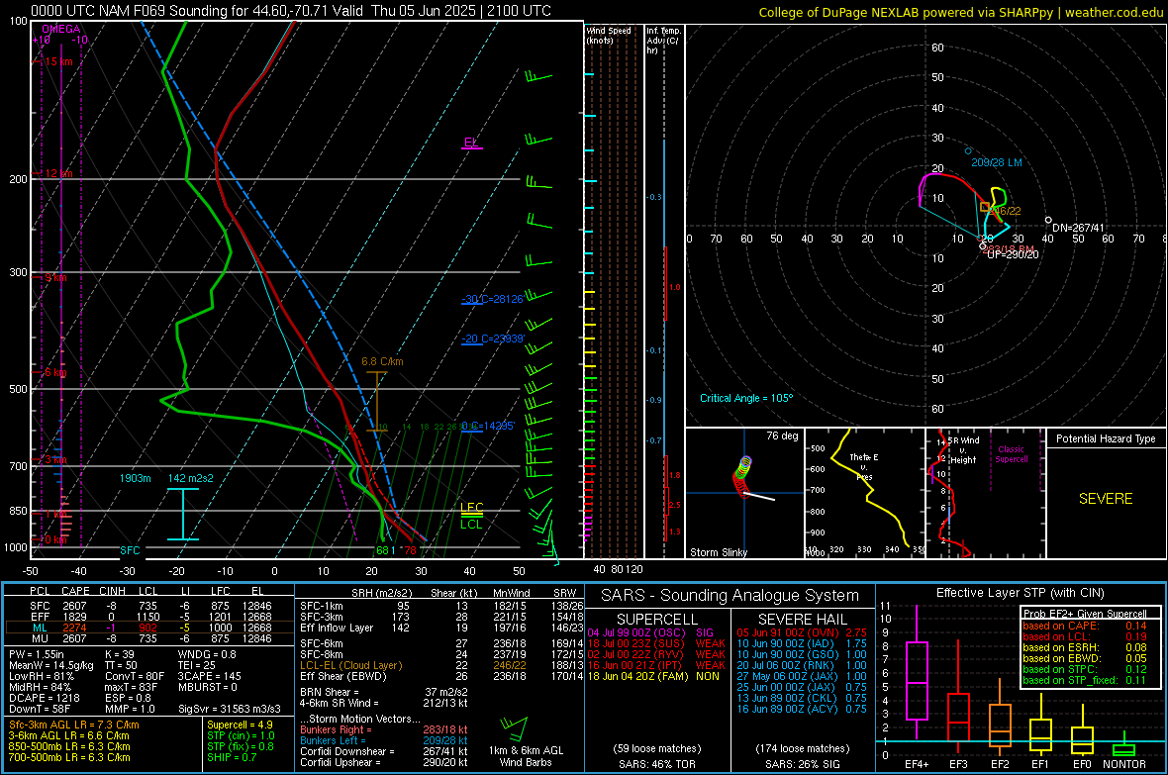Image resolution: width=1168 pixels, height=775 pixels.
Task: Click the sounding title beginning '0000 UTC NAM F069'
Action: click(x=291, y=11)
